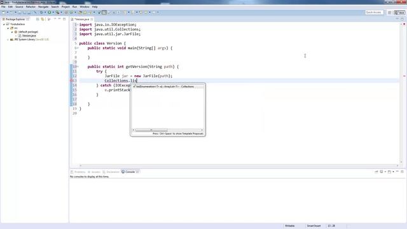
Task: Select the Java perspective button
Action: tap(400, 13)
